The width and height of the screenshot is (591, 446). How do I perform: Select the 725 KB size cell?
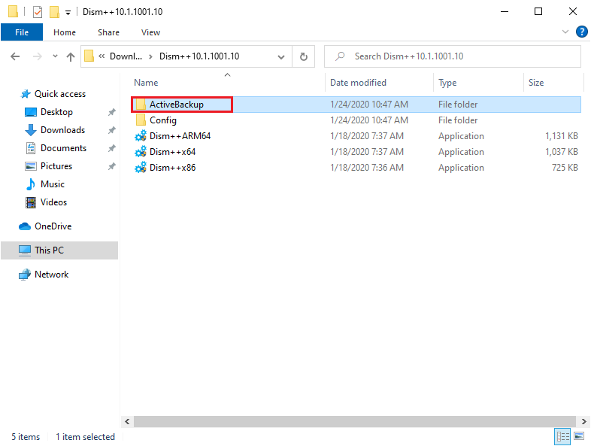[x=565, y=168]
